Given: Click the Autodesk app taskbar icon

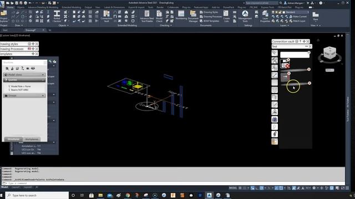Looking at the screenshot, I should (x=209, y=195).
